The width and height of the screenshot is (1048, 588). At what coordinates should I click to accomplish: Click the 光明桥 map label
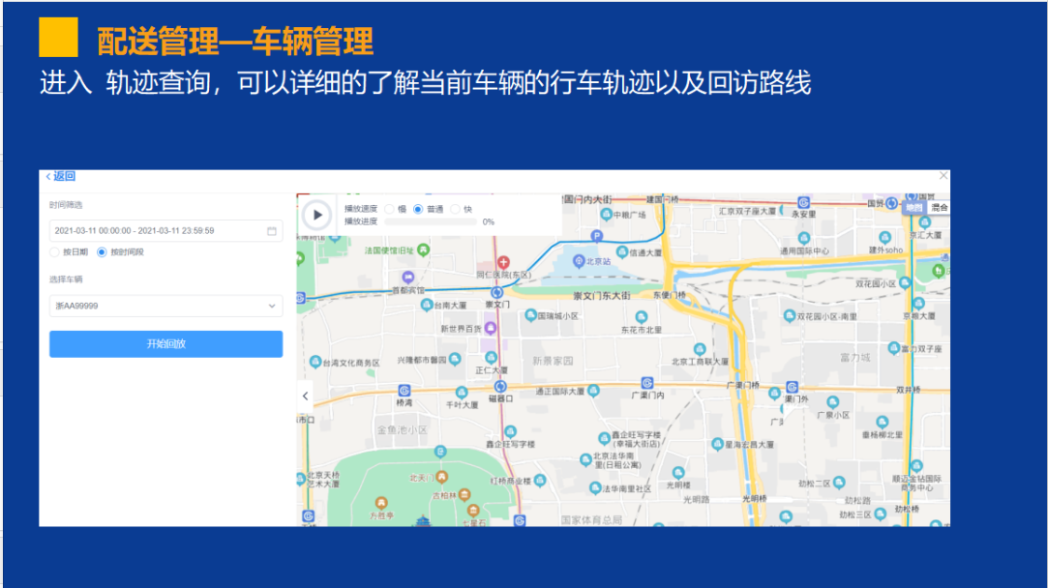pos(754,499)
